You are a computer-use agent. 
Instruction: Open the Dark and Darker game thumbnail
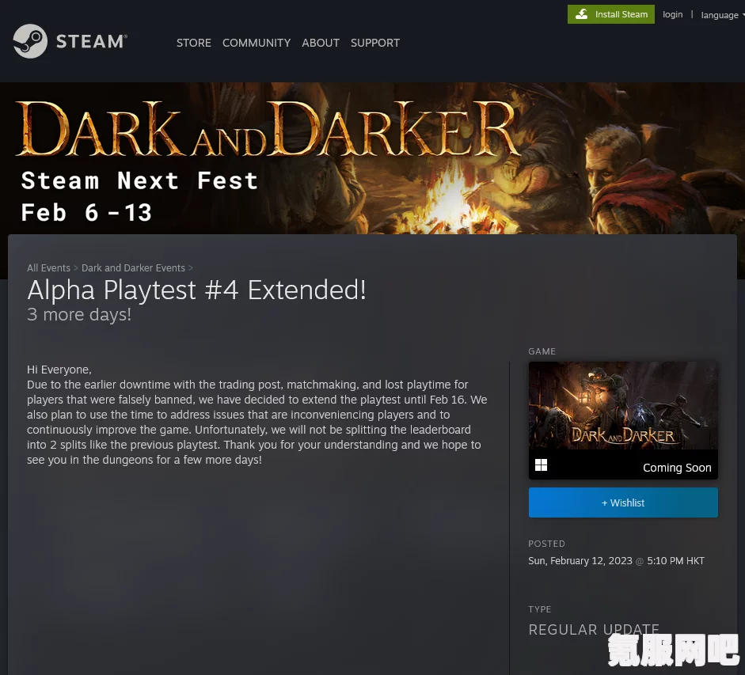[623, 405]
